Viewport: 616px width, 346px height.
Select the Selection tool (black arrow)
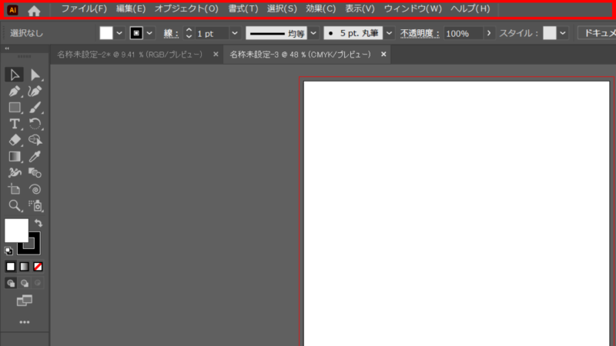14,75
